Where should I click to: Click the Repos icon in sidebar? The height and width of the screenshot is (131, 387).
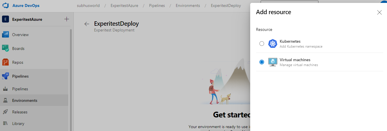[5, 62]
